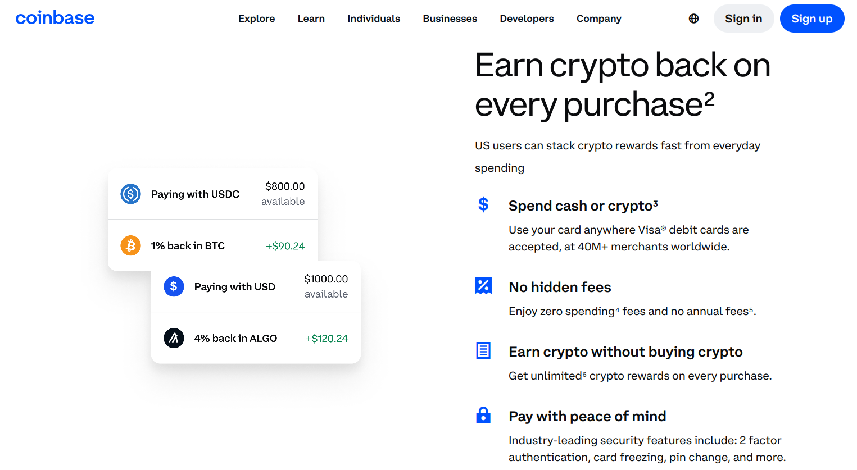
Task: Open the Developers menu
Action: tap(527, 19)
